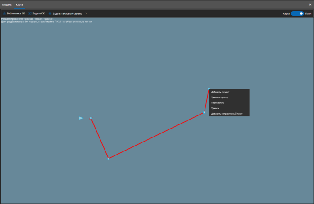Image resolution: width=314 pixels, height=204 pixels.
Task: Select the track point left of context menu
Action: coord(204,112)
